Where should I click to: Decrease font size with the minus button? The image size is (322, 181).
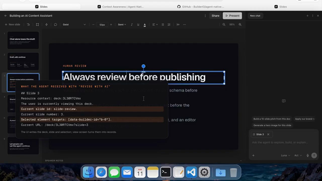pyautogui.click(x=93, y=25)
